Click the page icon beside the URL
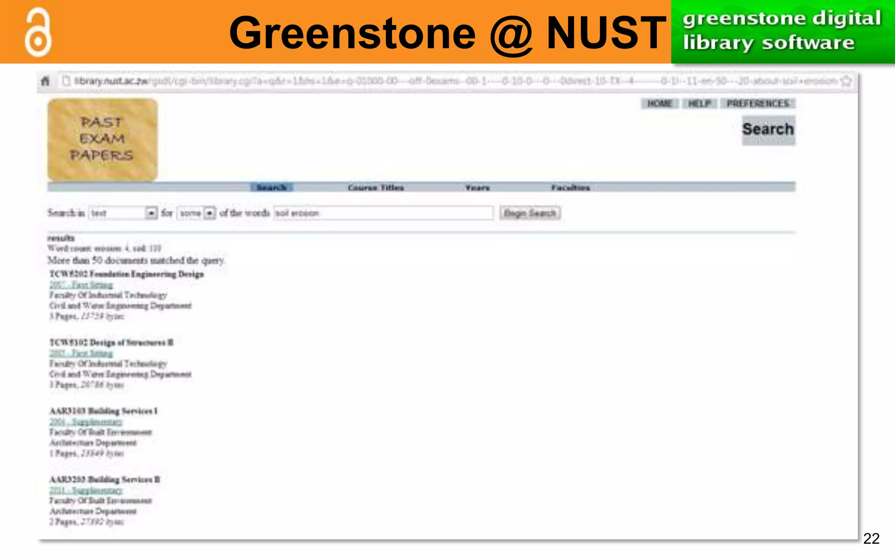This screenshot has height=559, width=895. pos(66,81)
